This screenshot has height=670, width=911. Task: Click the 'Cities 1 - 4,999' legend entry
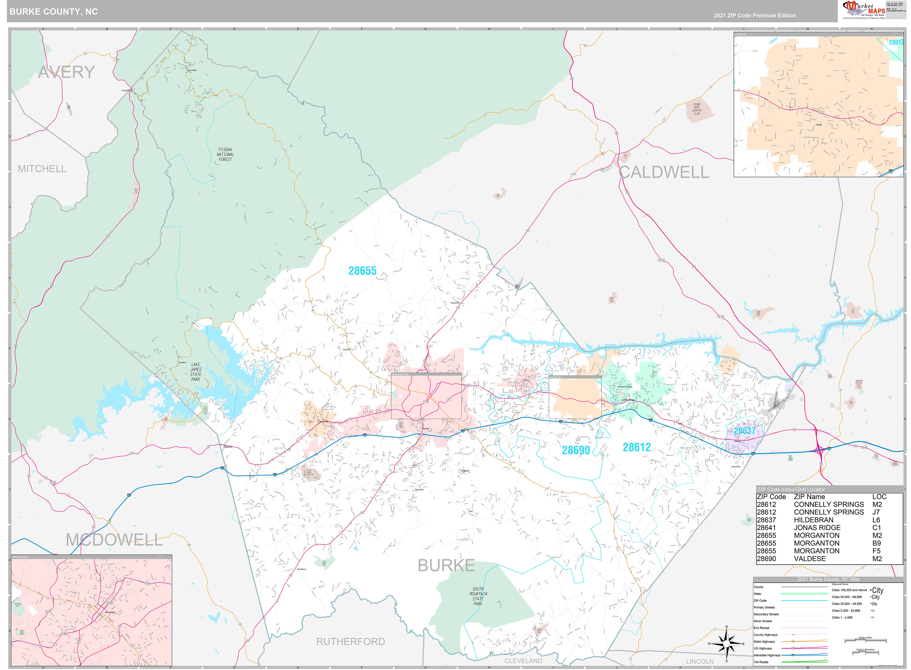842,618
